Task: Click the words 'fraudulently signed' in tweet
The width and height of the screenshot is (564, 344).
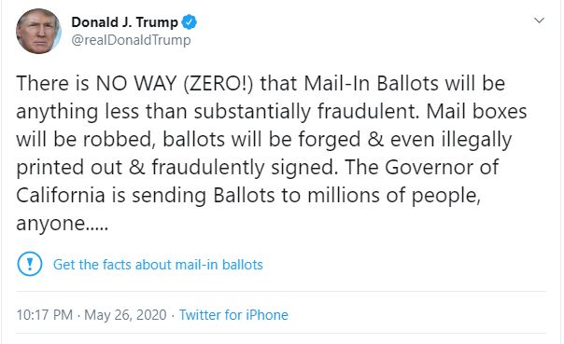Action: (245, 168)
